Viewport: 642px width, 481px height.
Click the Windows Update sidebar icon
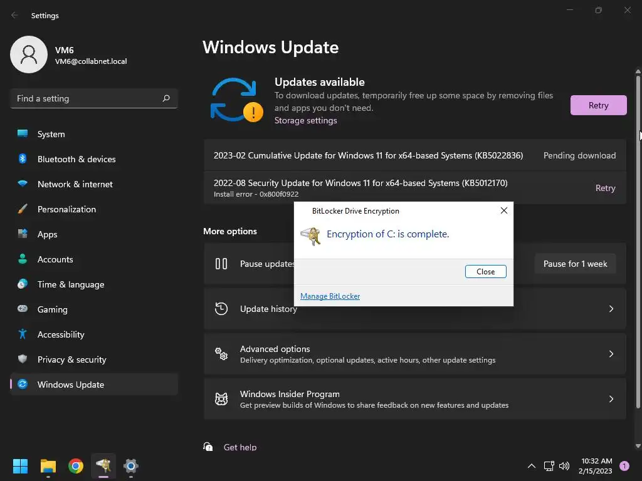23,385
